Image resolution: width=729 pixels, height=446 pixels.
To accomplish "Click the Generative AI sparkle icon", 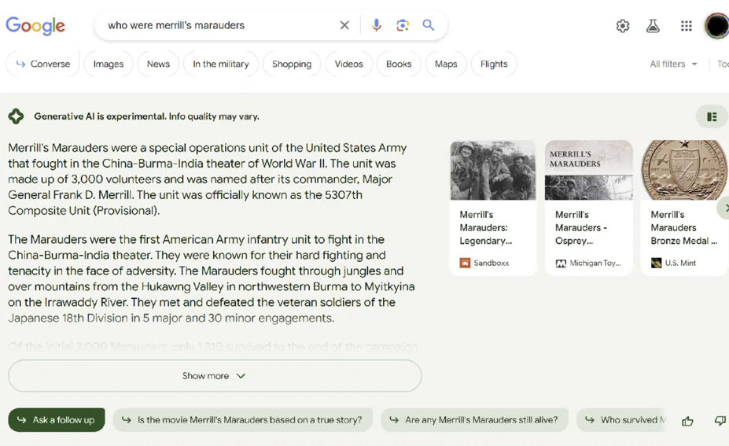I will (16, 116).
